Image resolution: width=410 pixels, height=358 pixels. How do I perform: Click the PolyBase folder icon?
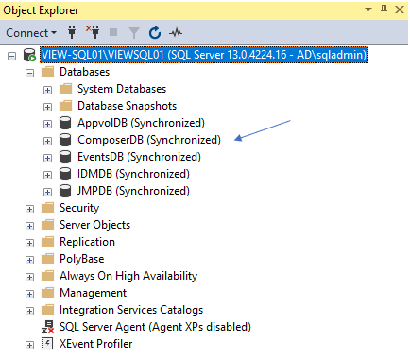click(x=47, y=259)
